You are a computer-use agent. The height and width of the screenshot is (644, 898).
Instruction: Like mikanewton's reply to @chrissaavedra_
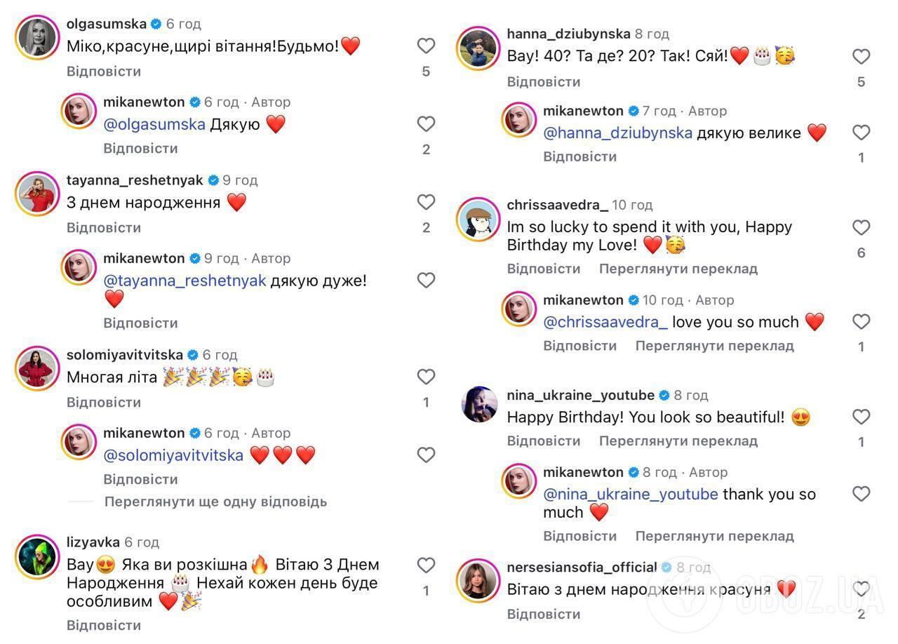pos(861,322)
